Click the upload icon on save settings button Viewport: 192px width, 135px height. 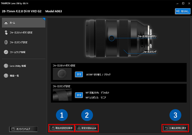point(53,128)
